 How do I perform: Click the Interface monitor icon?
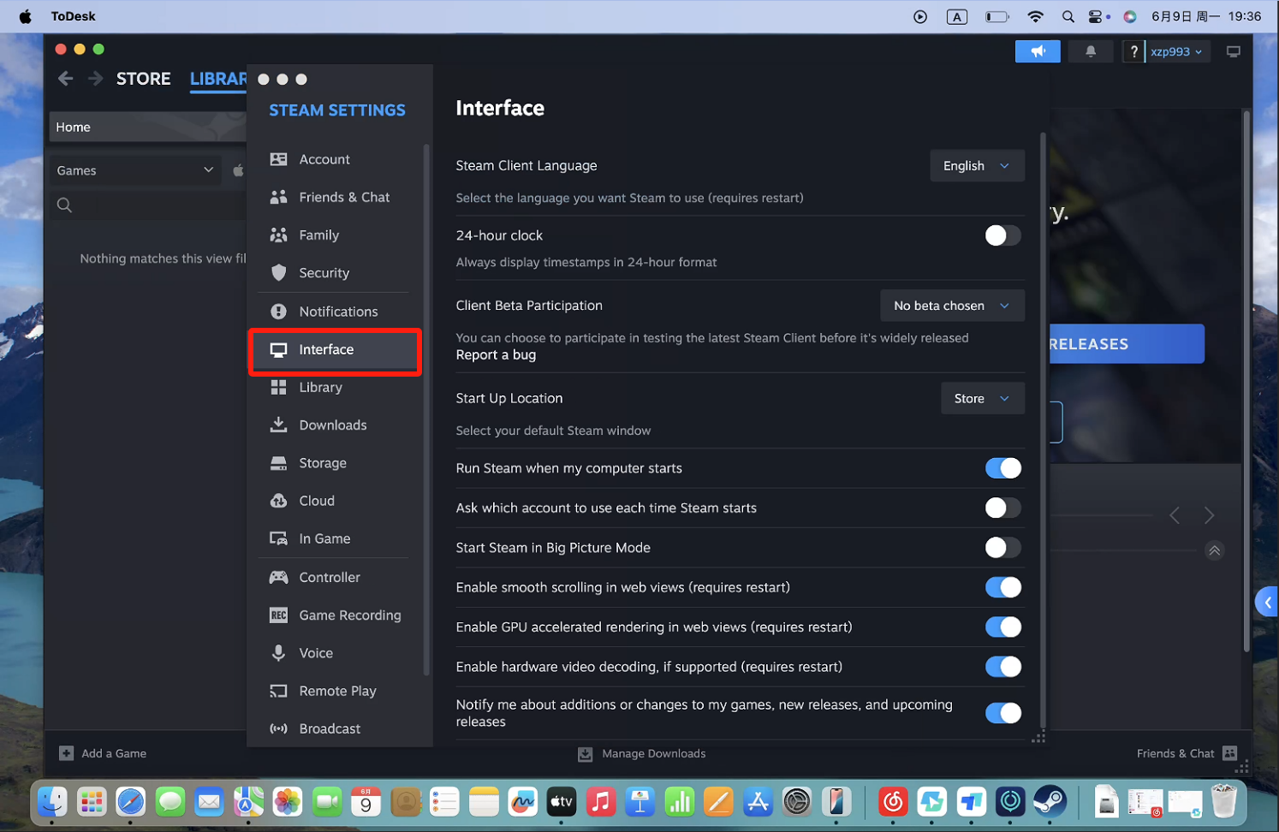pos(278,349)
